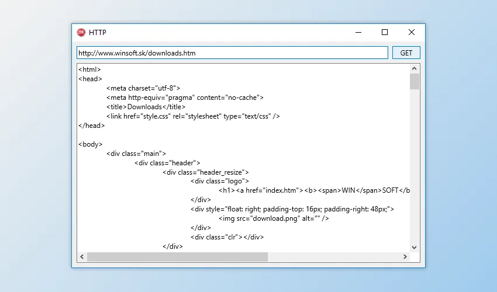Screen dimensions: 497x292
Task: Click the closing </head> tag line
Action: (92, 126)
